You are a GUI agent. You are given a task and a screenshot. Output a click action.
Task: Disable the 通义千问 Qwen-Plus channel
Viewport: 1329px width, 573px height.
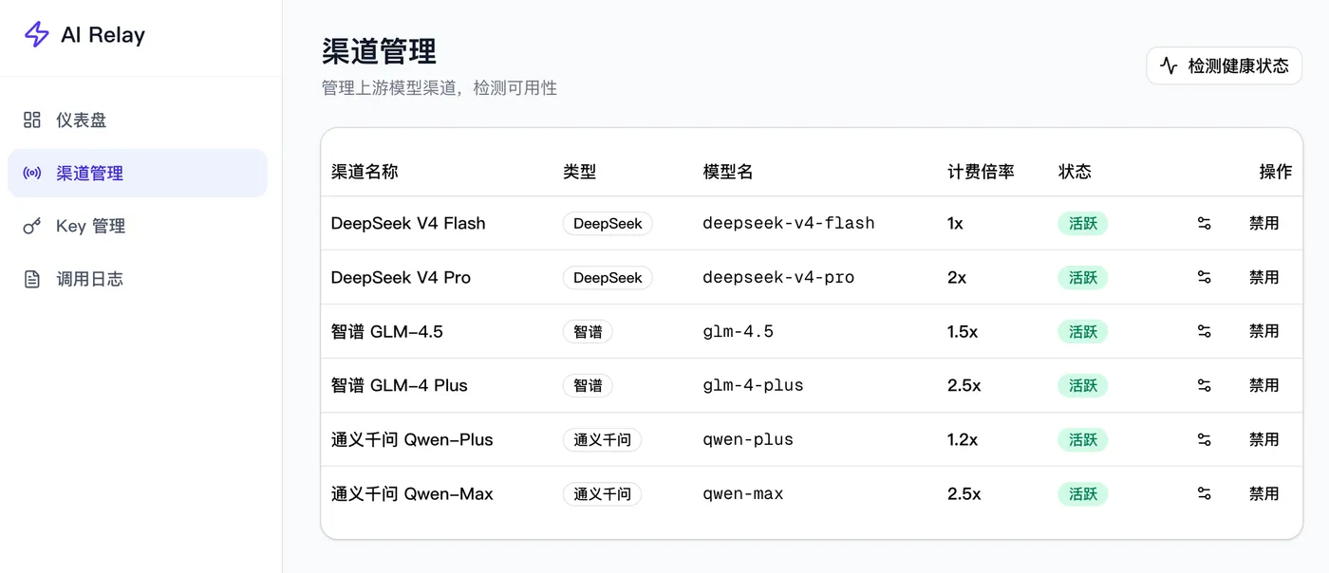1264,439
